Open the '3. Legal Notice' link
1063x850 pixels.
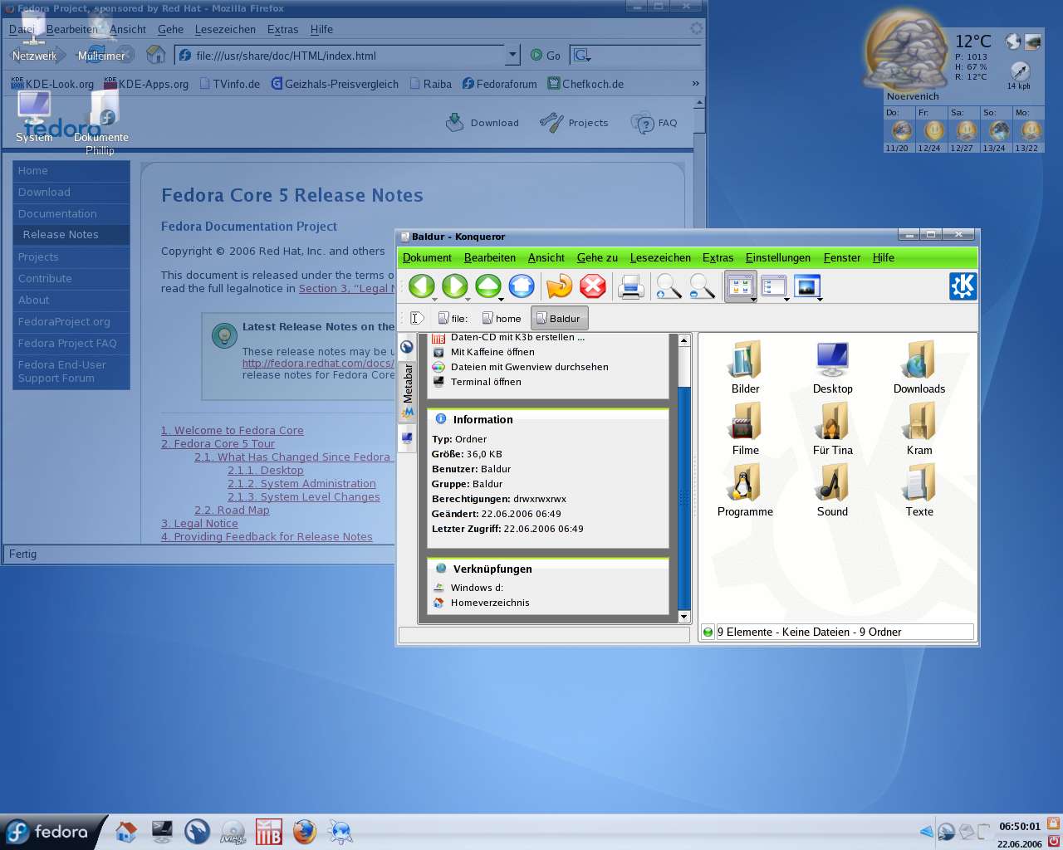pos(199,523)
